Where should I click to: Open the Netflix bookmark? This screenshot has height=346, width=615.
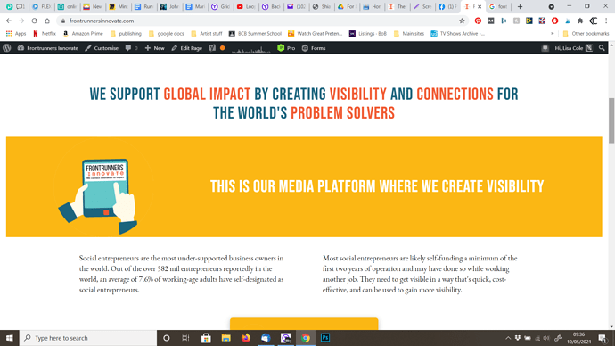[45, 34]
